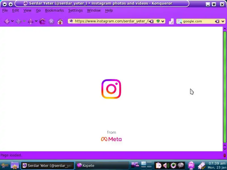This screenshot has height=170, width=227.
Task: Click the pencil tool panel icon
Action: pyautogui.click(x=201, y=166)
